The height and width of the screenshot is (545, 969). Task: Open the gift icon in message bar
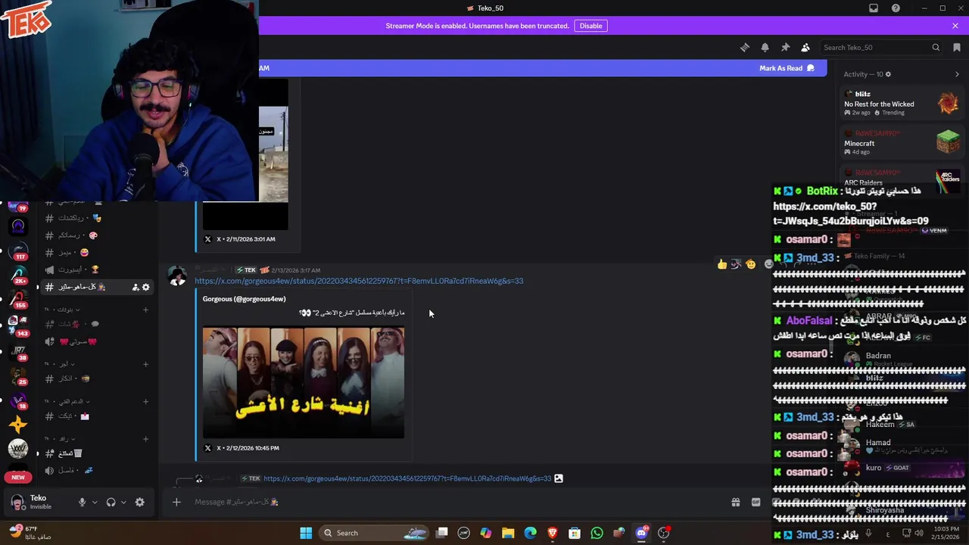coord(735,502)
